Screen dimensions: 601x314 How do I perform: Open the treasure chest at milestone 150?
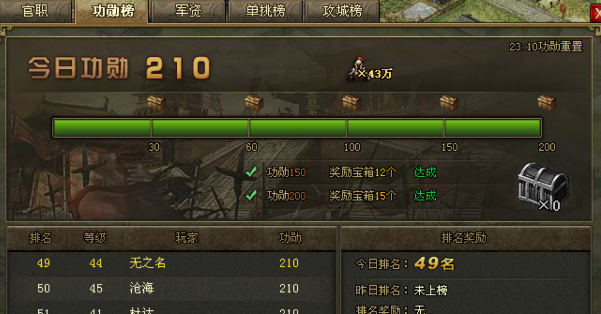click(449, 103)
